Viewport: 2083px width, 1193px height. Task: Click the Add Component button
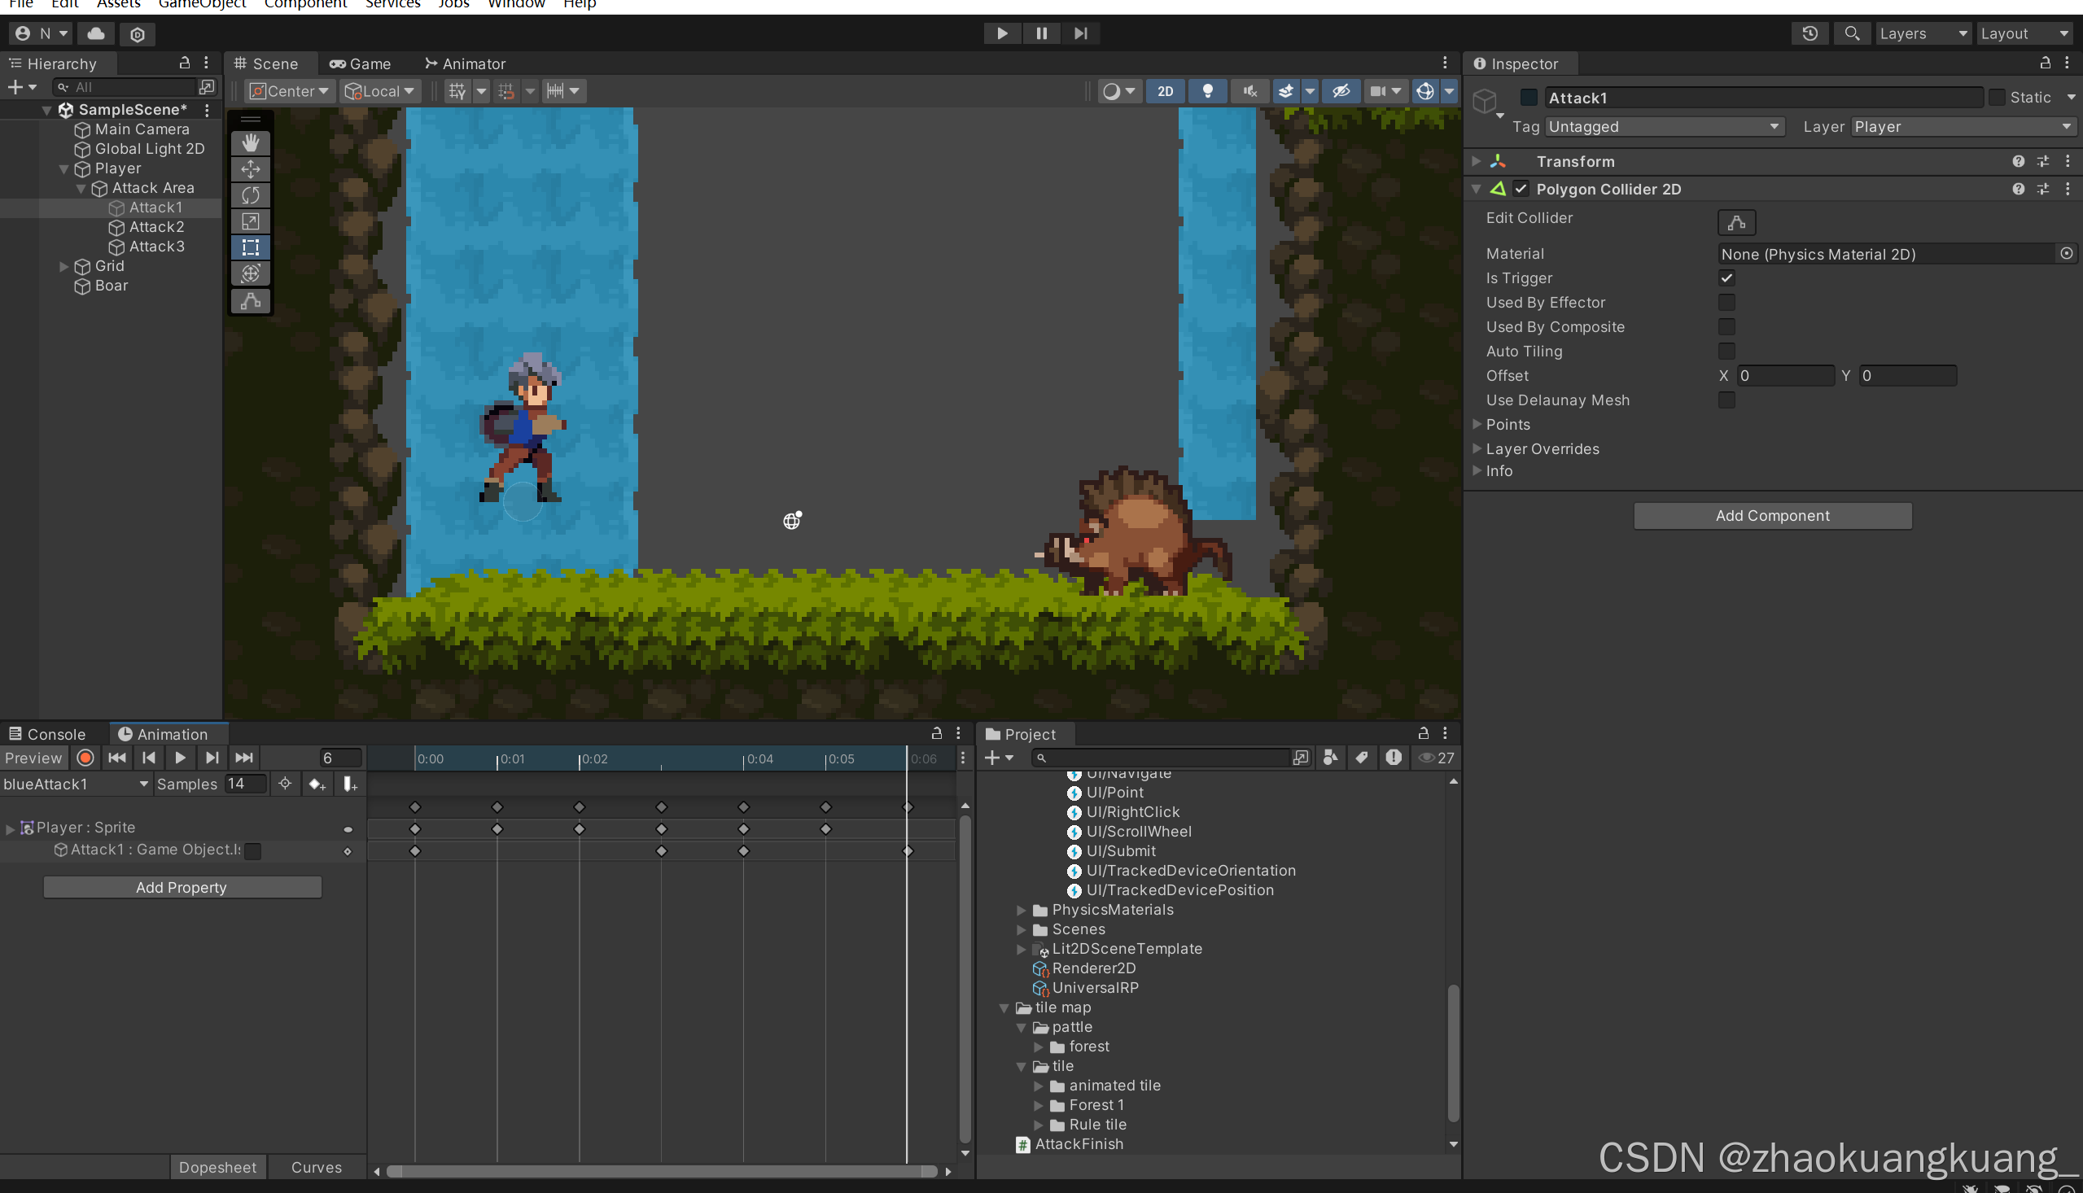pos(1771,515)
